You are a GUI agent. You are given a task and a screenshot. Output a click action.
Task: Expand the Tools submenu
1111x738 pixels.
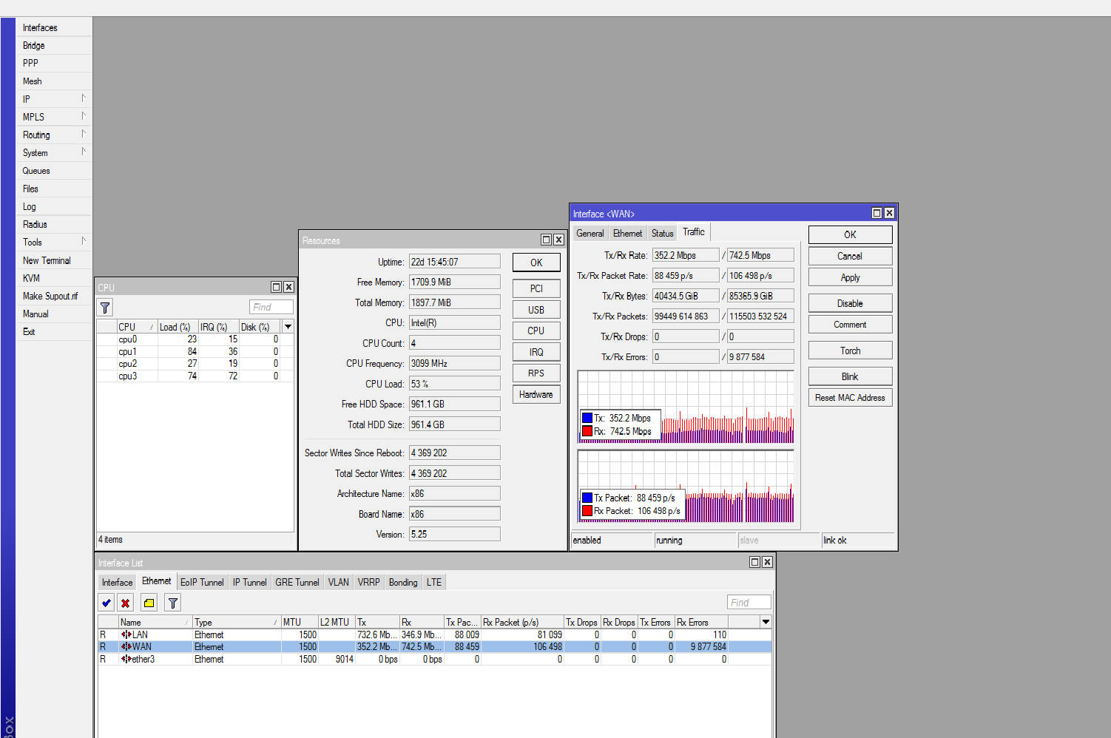tap(84, 241)
